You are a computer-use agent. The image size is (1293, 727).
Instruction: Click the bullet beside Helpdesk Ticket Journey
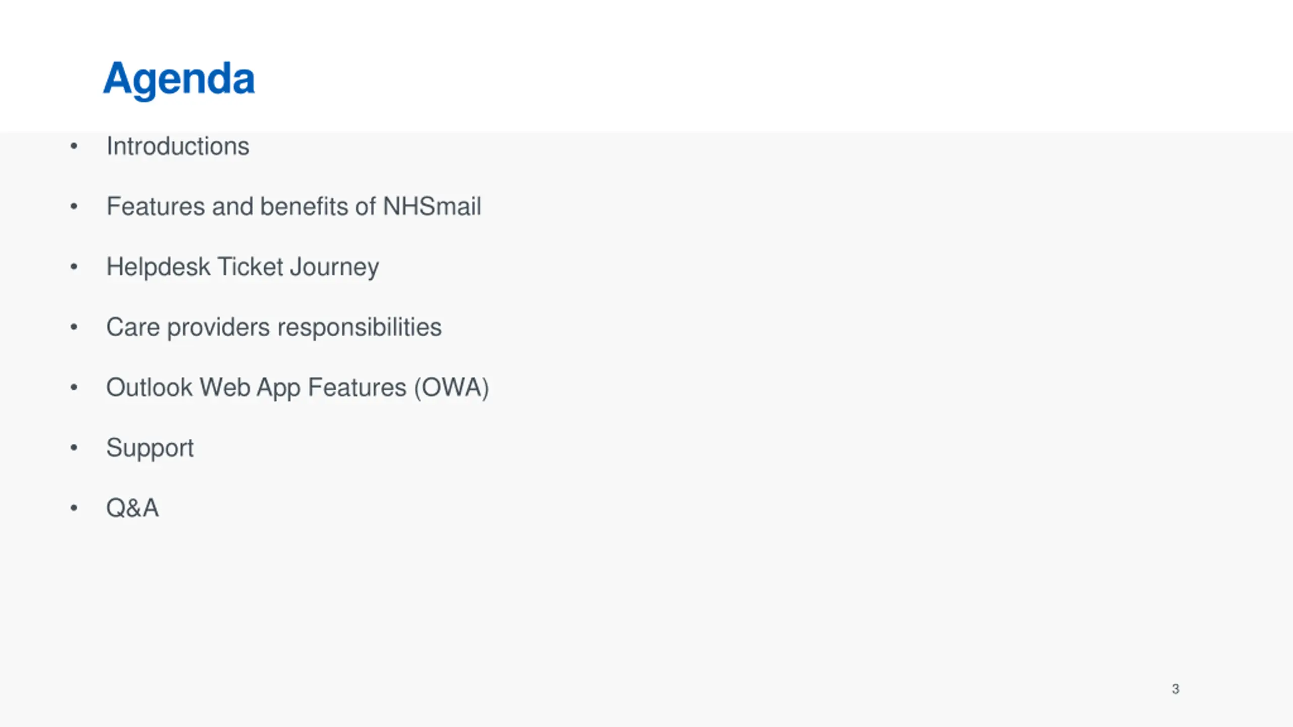(x=74, y=267)
